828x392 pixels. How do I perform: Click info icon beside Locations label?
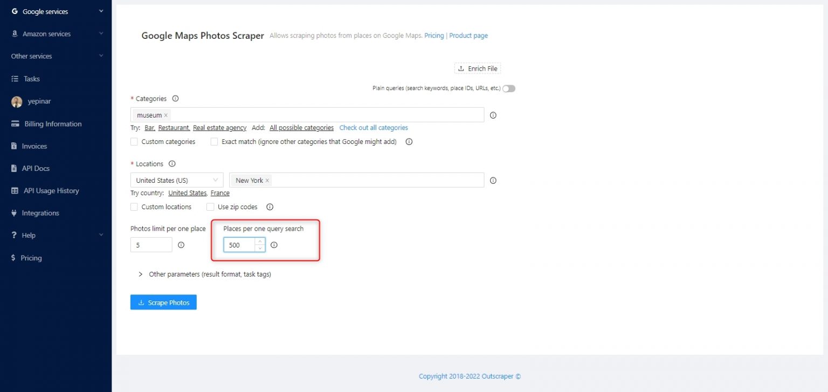[172, 164]
